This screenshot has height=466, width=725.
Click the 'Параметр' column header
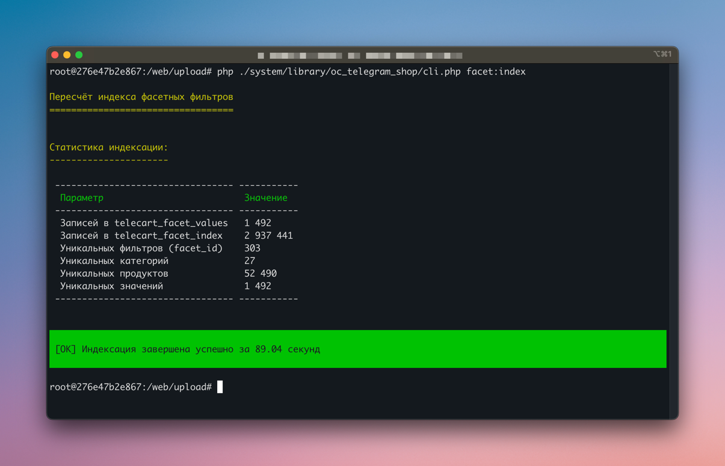pyautogui.click(x=82, y=198)
